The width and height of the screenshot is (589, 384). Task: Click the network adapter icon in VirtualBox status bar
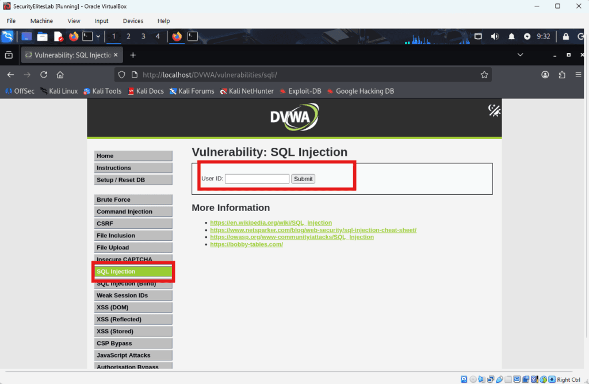click(491, 379)
